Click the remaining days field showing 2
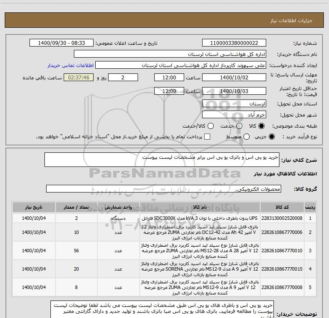The height and width of the screenshot is (318, 329). tap(123, 77)
